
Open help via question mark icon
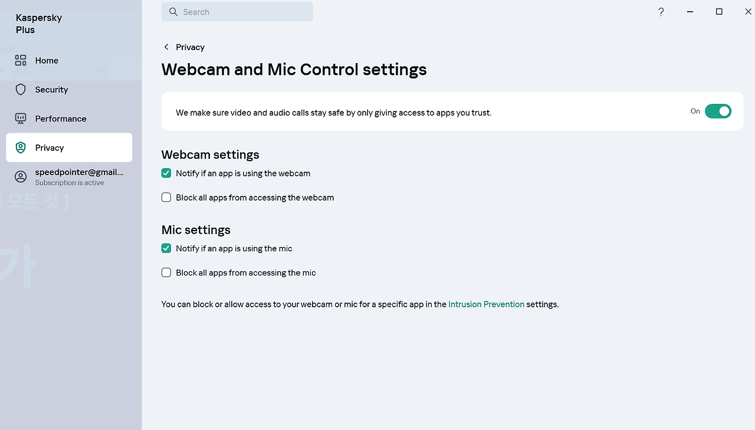661,12
